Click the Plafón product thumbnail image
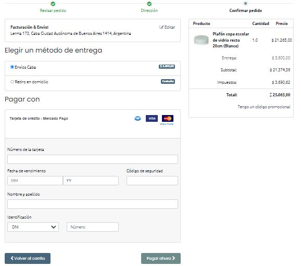Image resolution: width=301 pixels, height=266 pixels. click(201, 40)
